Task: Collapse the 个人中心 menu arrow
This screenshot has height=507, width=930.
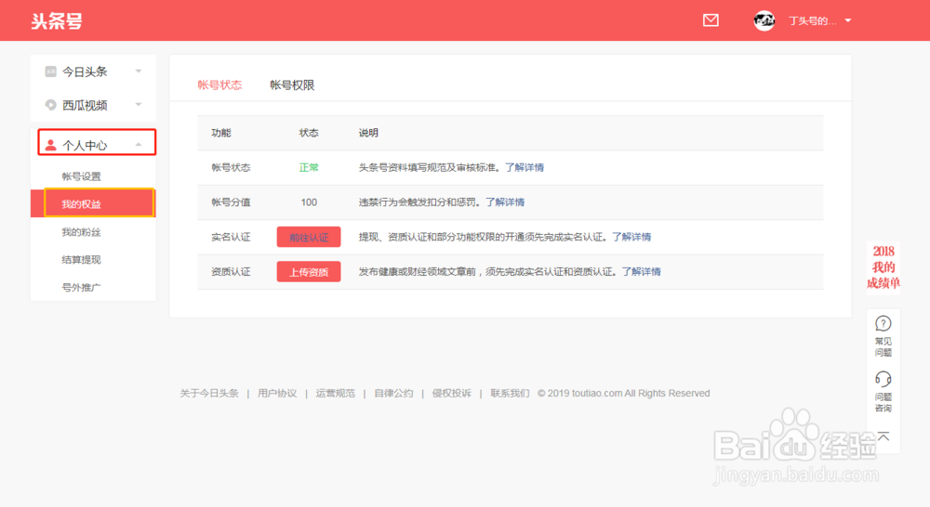Action: (139, 145)
